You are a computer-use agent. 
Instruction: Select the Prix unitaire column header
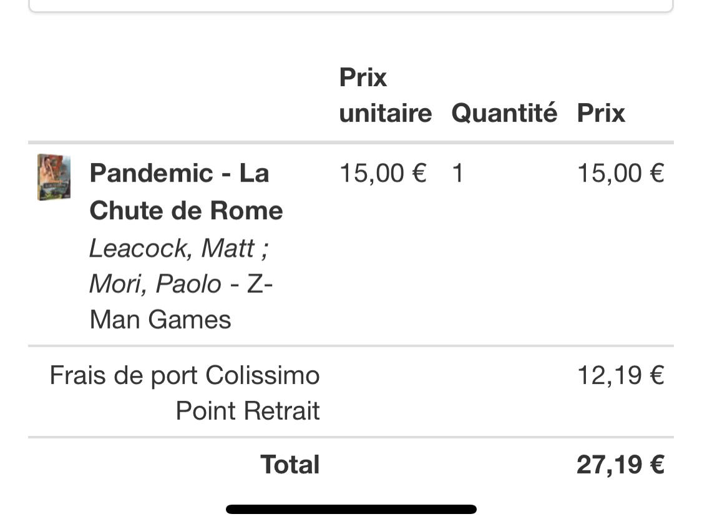(386, 95)
